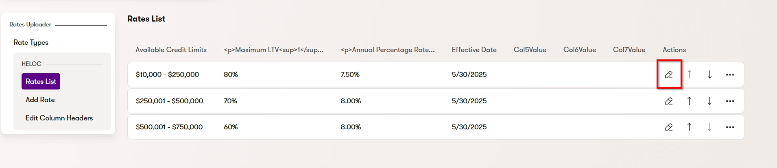777x168 pixels.
Task: Go to Edit Column Headers
Action: click(x=59, y=118)
